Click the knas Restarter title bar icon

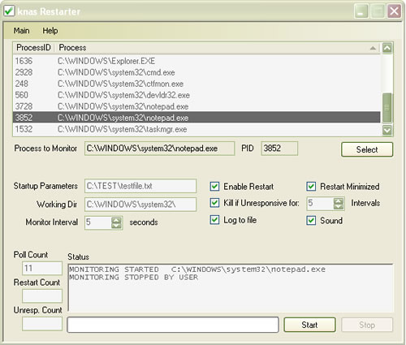9,11
